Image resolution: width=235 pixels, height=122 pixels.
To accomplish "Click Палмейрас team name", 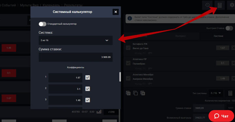I will pos(139,64).
